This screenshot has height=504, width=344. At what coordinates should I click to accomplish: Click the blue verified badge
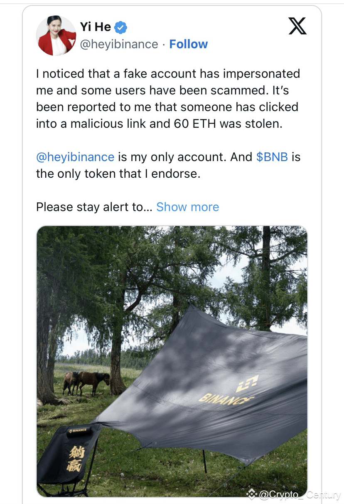tap(120, 27)
